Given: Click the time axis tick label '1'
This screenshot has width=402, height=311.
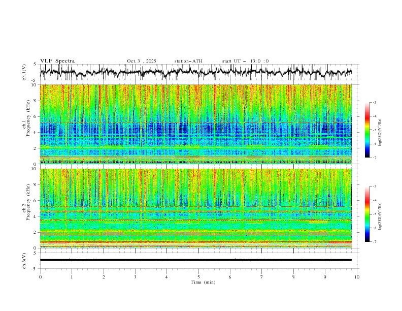Looking at the screenshot, I should [72, 277].
